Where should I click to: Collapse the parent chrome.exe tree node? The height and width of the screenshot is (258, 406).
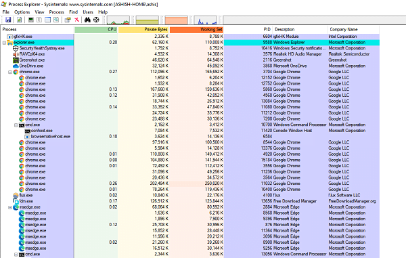click(10, 72)
